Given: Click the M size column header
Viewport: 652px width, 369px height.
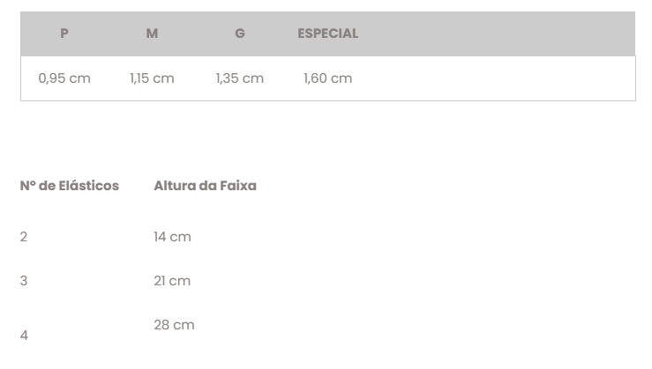Looking at the screenshot, I should click(x=152, y=33).
